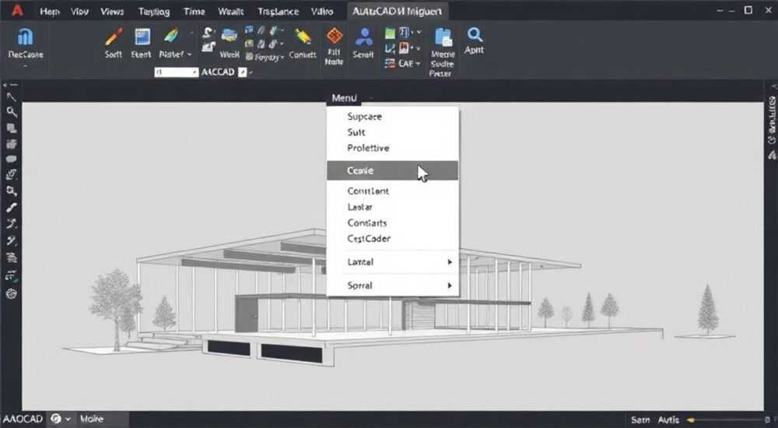Image resolution: width=778 pixels, height=428 pixels.
Task: Click the Autis status bar button
Action: coord(668,420)
